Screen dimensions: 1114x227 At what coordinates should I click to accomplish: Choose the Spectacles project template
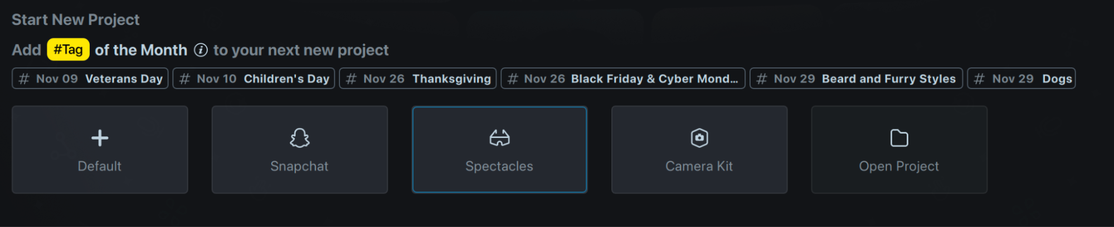point(499,150)
